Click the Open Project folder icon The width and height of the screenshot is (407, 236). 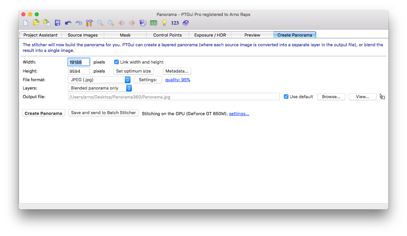[x=36, y=23]
